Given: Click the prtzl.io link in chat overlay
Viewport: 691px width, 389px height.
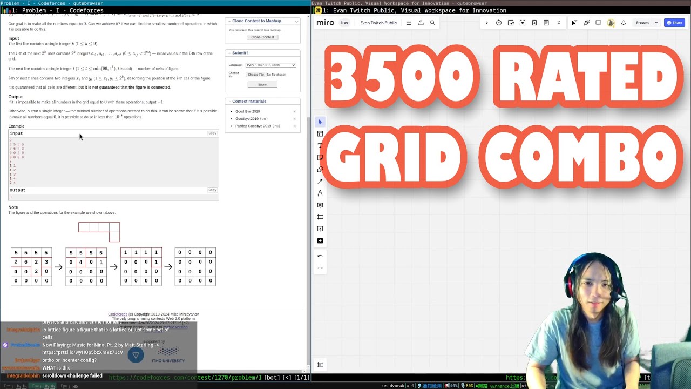Looking at the screenshot, I should click(x=83, y=352).
